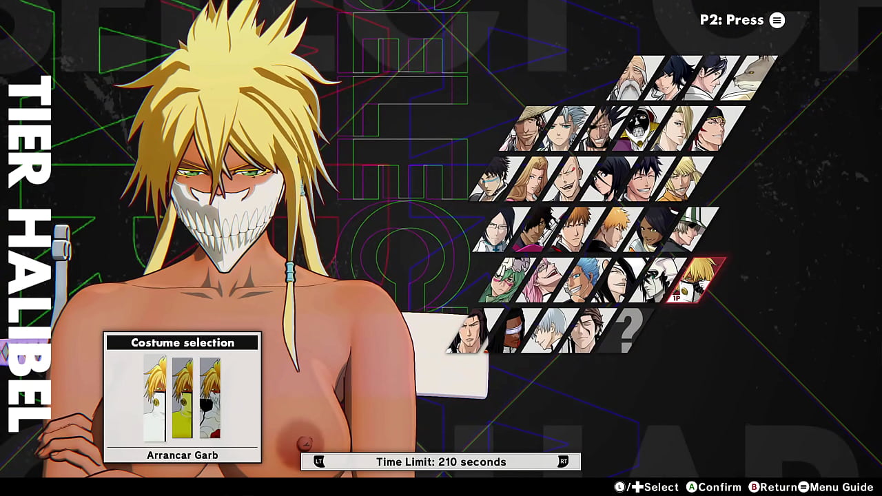Select Head Captain Yamamoto's portrait
This screenshot has width=882, height=496.
[632, 77]
